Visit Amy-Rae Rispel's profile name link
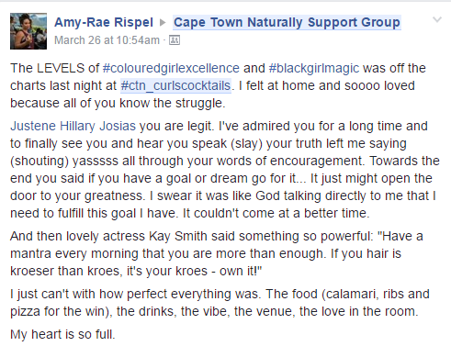The width and height of the screenshot is (451, 346). click(x=104, y=22)
